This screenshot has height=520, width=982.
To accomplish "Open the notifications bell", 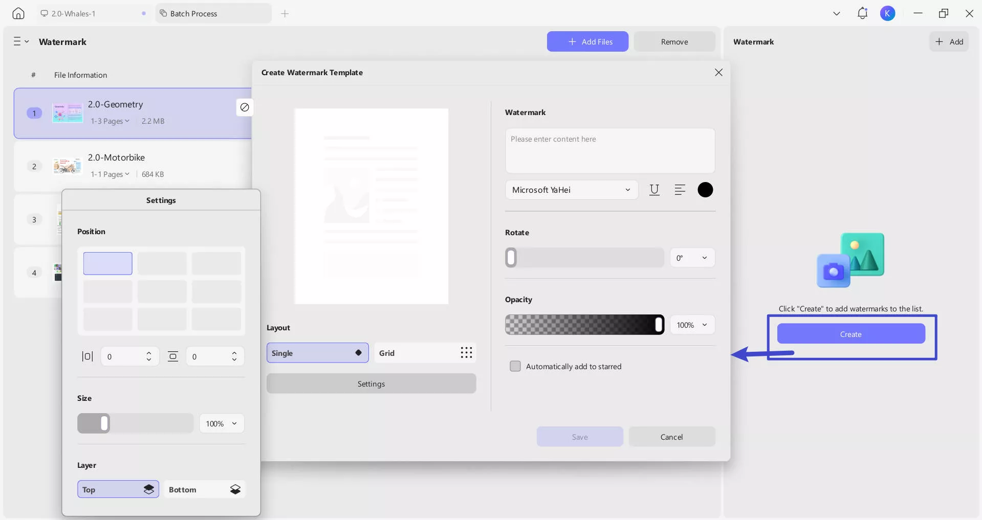I will [x=862, y=13].
